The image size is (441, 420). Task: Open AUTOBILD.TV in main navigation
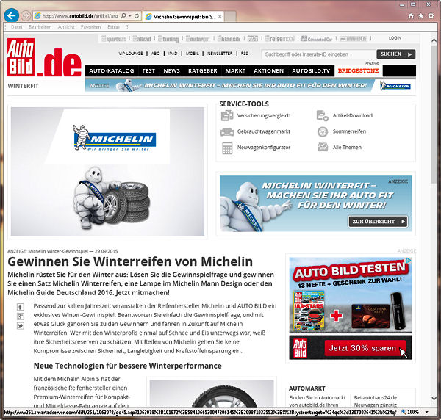tap(311, 70)
